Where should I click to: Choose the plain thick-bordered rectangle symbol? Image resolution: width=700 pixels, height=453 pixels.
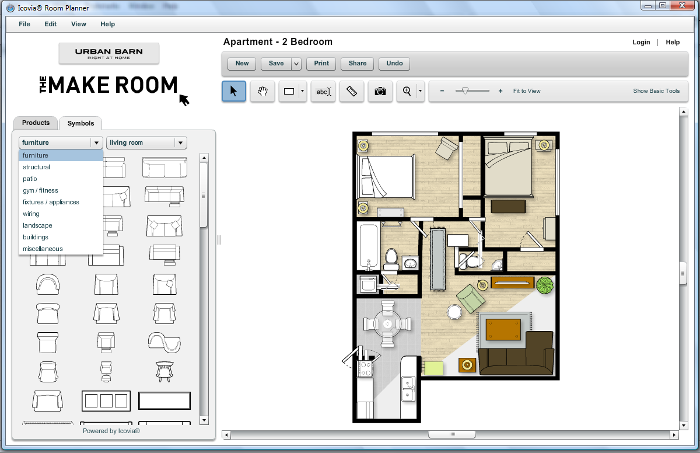coord(164,400)
